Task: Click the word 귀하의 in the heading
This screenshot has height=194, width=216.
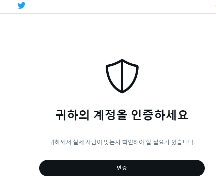Action: [72, 115]
